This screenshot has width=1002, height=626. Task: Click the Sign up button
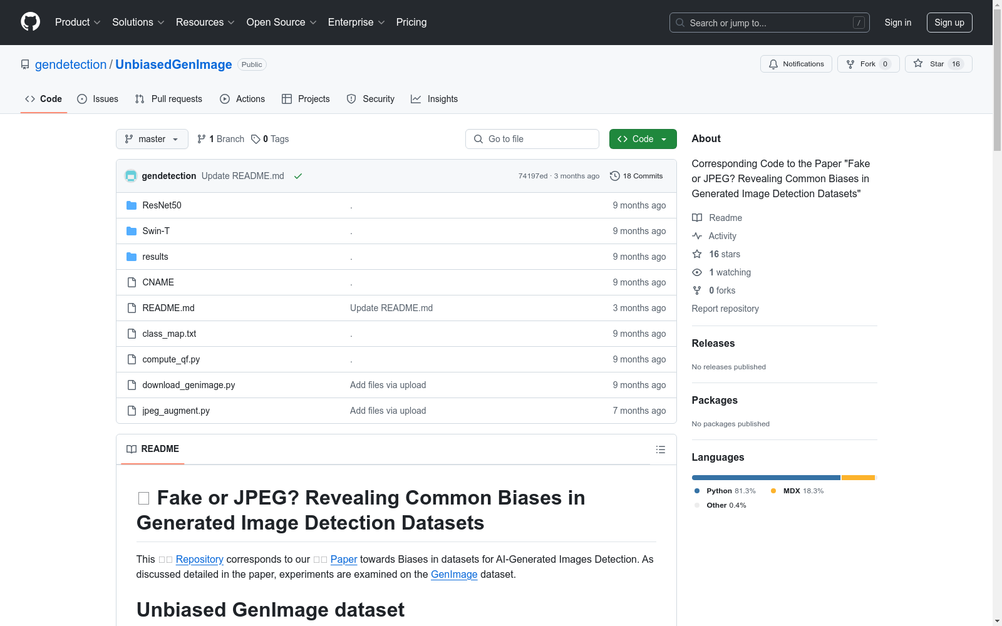pos(949,23)
